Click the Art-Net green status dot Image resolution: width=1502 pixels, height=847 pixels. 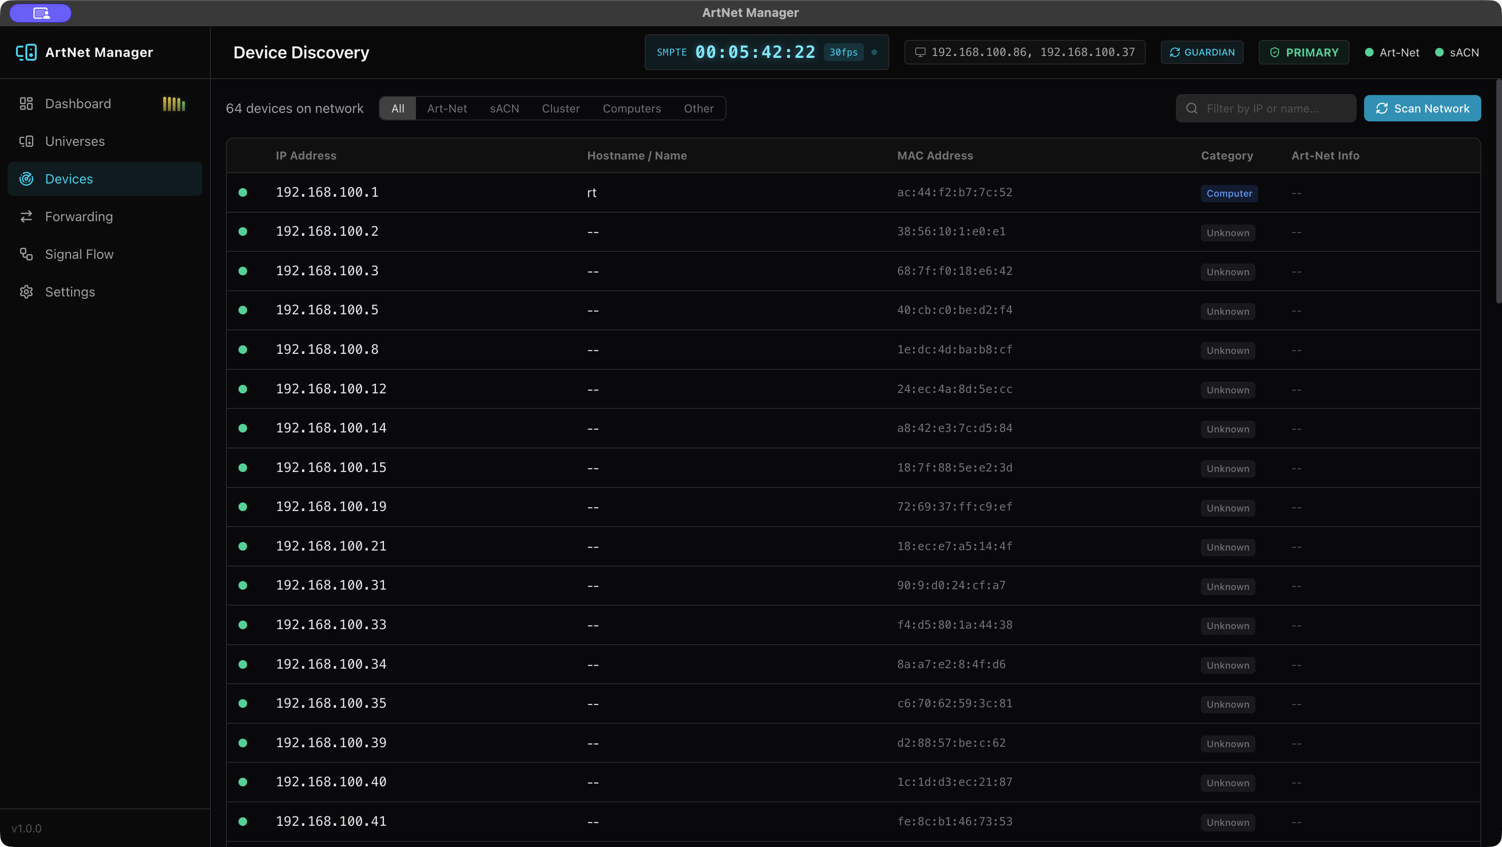(x=1369, y=52)
